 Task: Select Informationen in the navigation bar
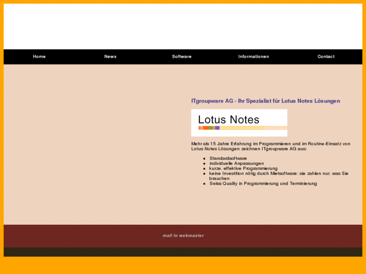coord(254,56)
